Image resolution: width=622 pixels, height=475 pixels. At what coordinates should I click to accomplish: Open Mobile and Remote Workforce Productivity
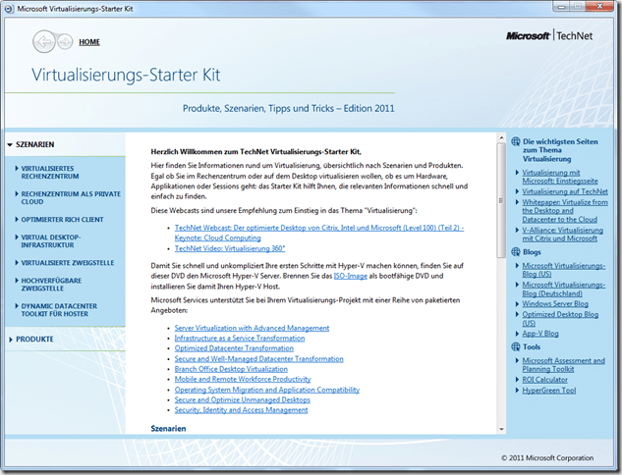243,379
